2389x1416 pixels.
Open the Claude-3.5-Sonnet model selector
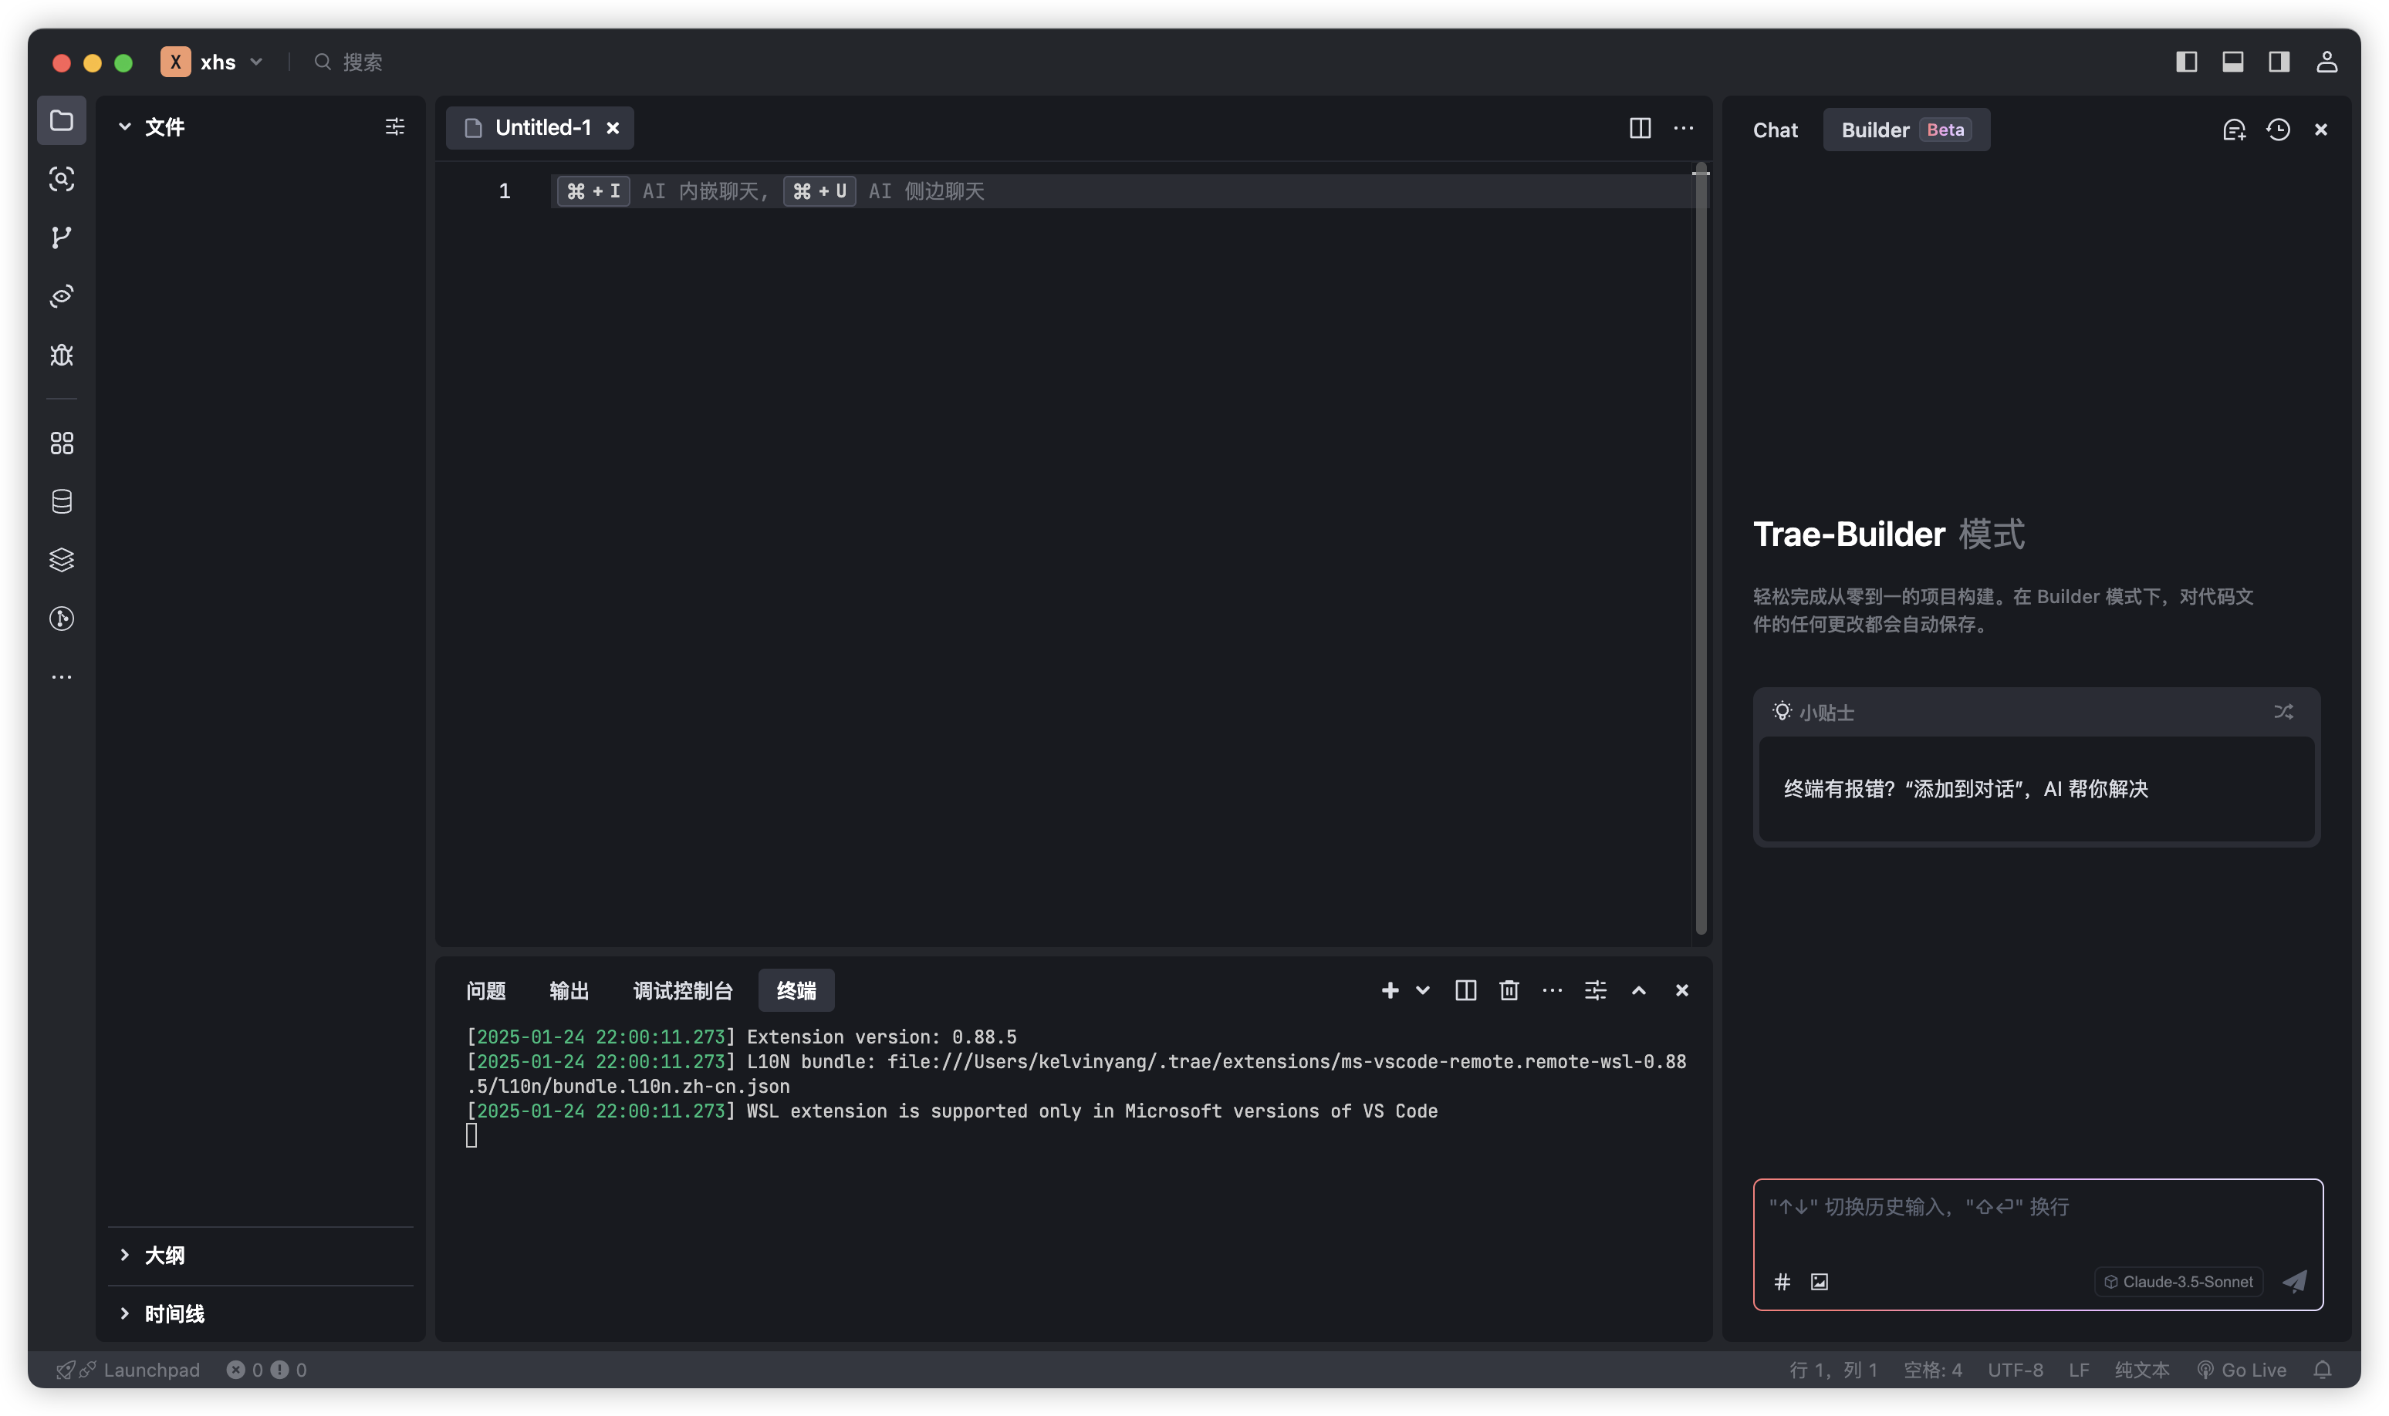2179,1282
